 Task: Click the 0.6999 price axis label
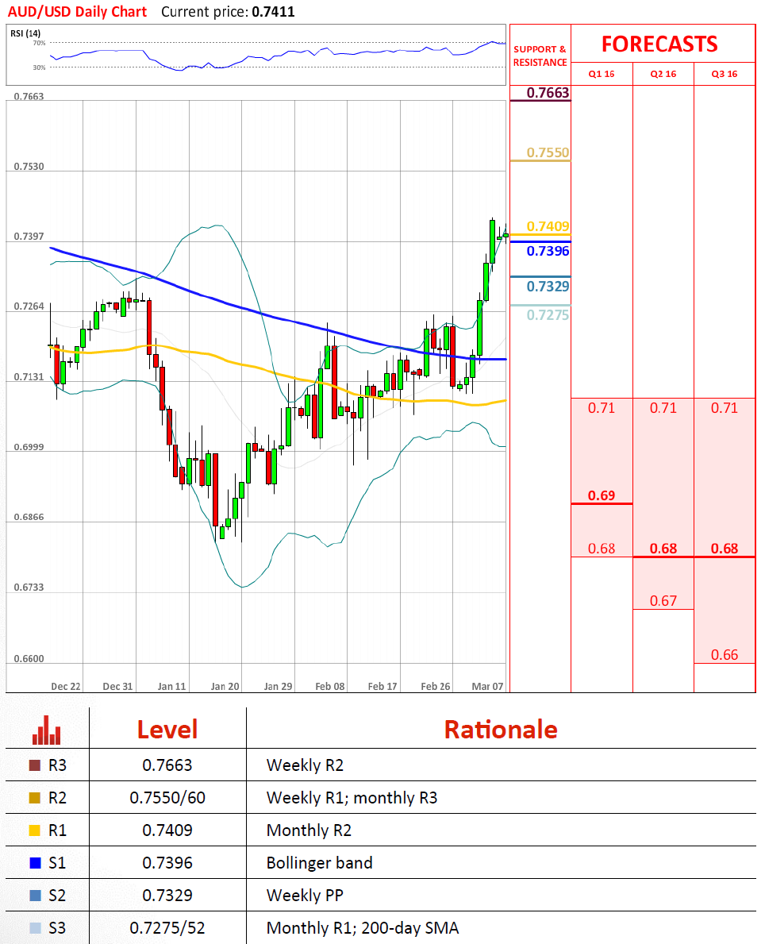pos(29,447)
